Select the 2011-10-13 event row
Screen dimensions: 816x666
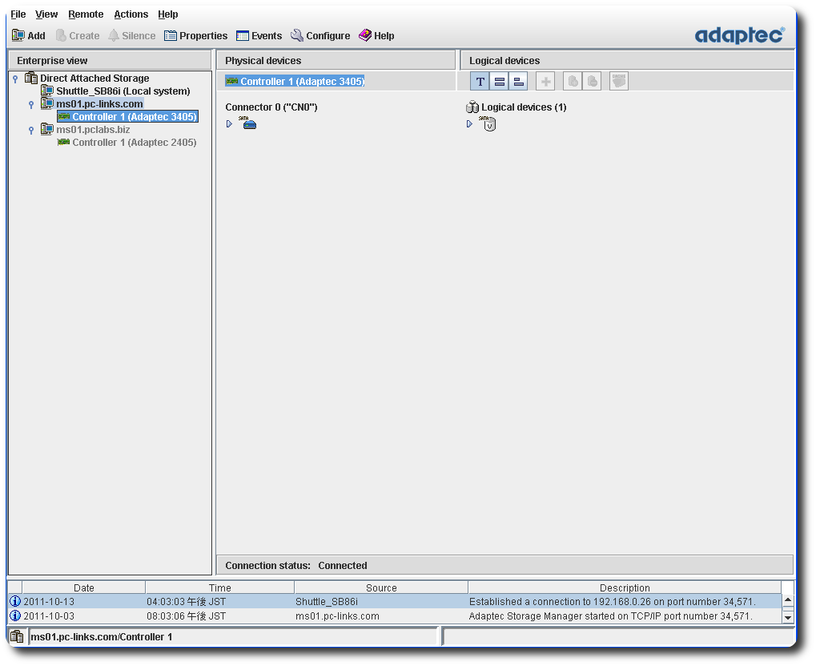click(x=395, y=601)
